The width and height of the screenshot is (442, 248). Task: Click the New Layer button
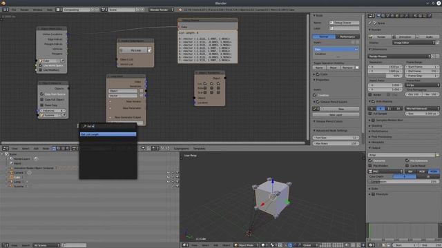tap(336, 115)
